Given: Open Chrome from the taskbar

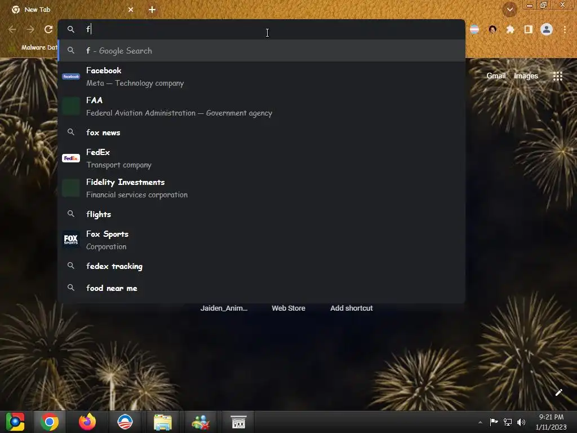Looking at the screenshot, I should click(50, 422).
